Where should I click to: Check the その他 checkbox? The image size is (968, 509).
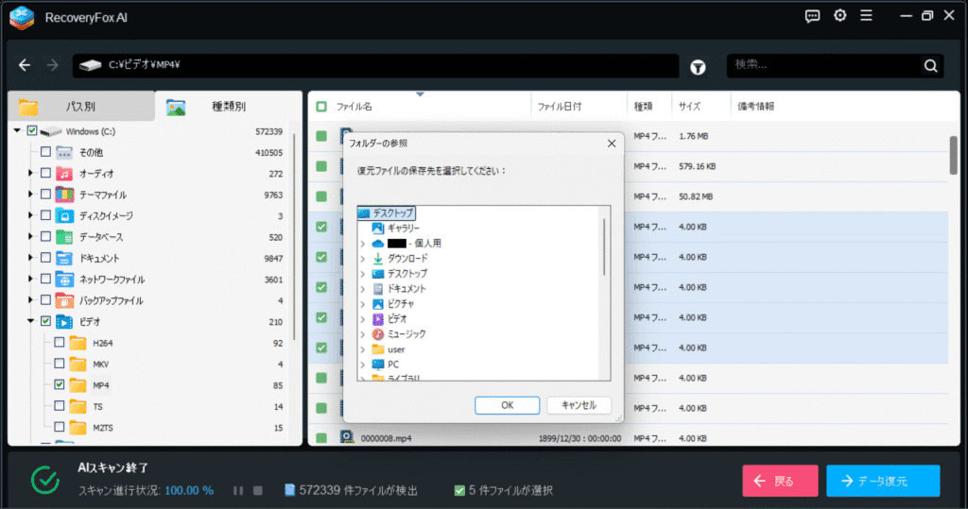pos(45,152)
